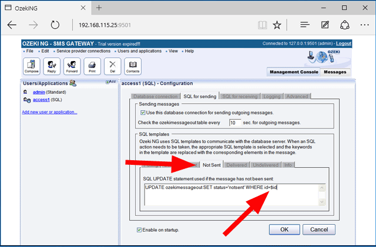
Task: Click the Reply toolbar icon
Action: 52,66
